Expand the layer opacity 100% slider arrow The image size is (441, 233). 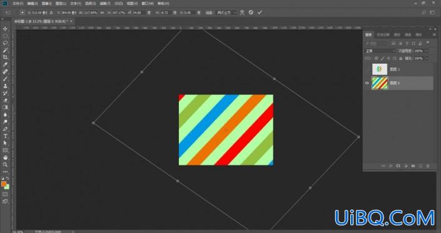pos(427,51)
